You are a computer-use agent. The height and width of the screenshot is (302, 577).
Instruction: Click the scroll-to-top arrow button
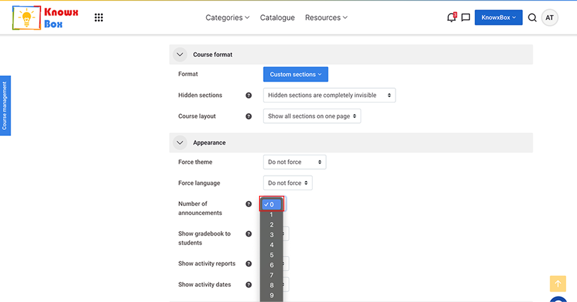pos(558,284)
